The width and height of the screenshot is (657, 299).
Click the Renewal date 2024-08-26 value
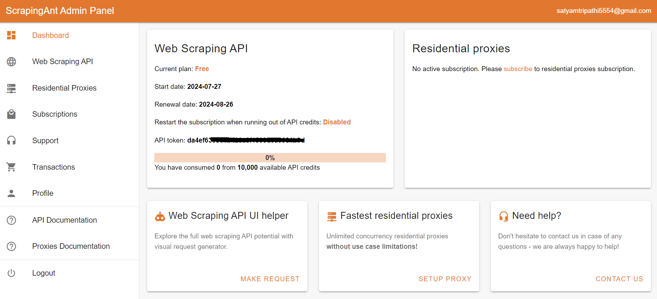[x=216, y=105]
